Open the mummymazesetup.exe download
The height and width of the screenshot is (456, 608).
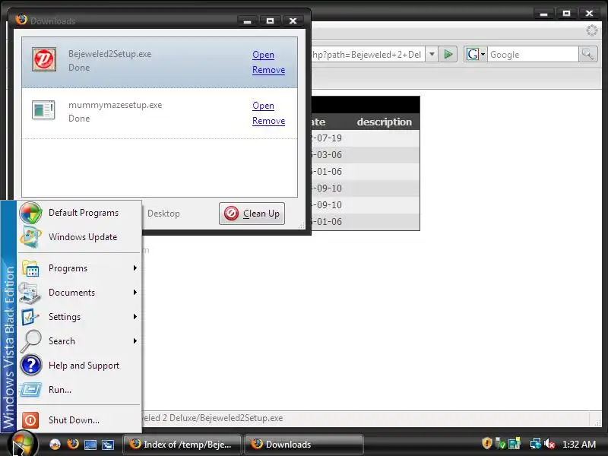(x=263, y=106)
